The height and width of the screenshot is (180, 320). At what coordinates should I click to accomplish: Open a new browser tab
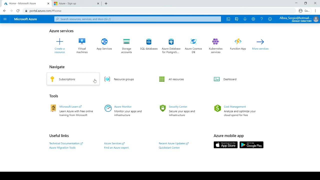click(x=106, y=3)
